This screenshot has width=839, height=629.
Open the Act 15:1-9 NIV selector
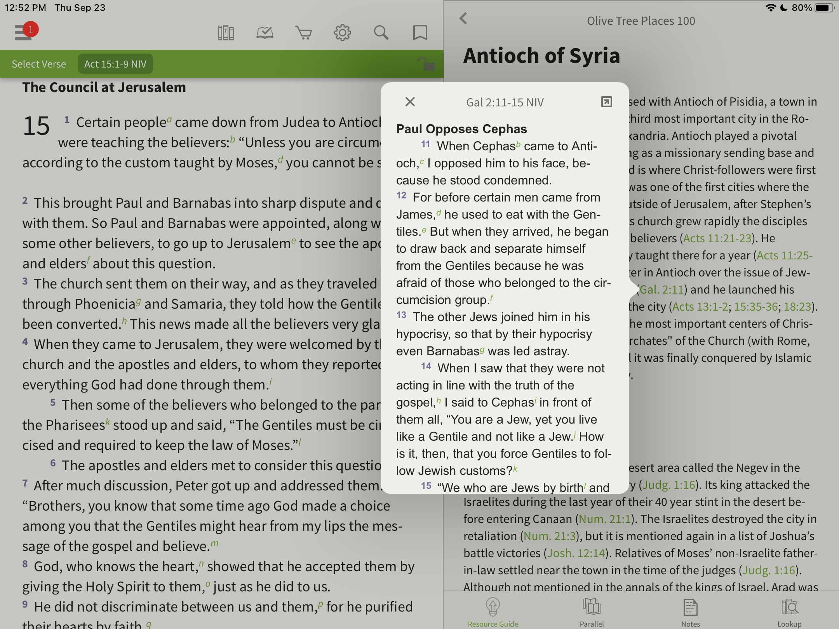[x=115, y=64]
